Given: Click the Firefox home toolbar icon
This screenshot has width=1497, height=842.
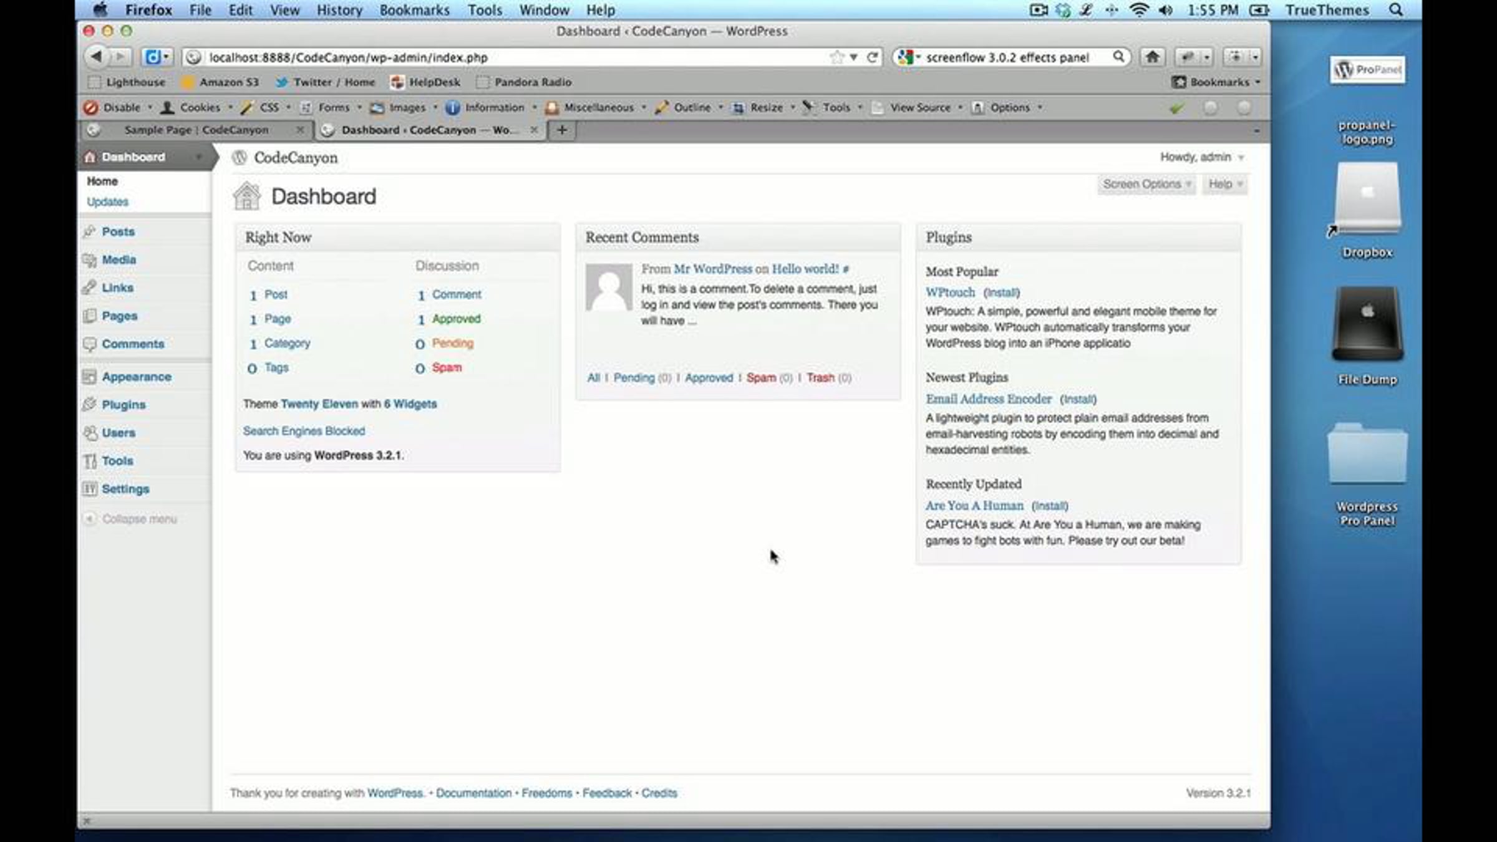Looking at the screenshot, I should [x=1152, y=57].
